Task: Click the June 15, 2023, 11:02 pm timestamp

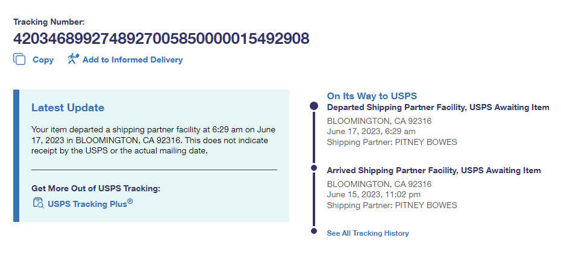Action: (x=374, y=194)
